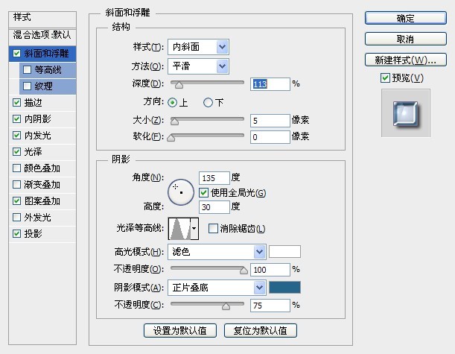Enable the 外发光 (Outer Glow) checkbox
455x354 pixels.
pos(18,218)
